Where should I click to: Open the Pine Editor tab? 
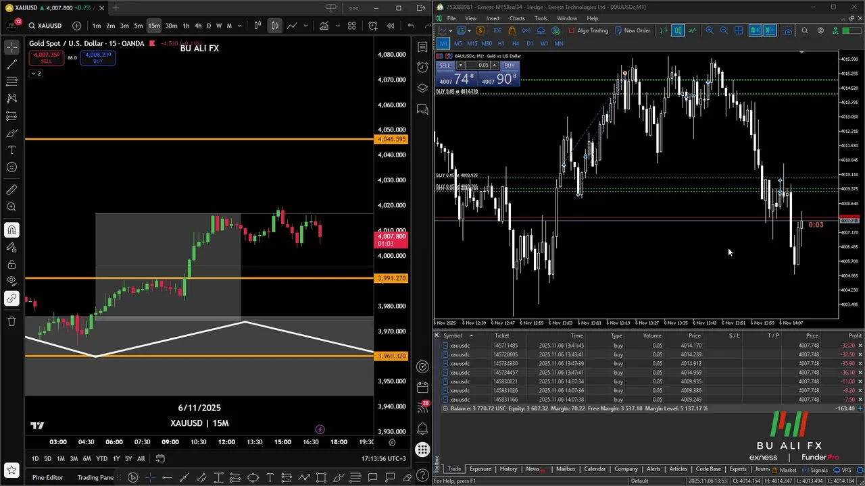point(47,477)
